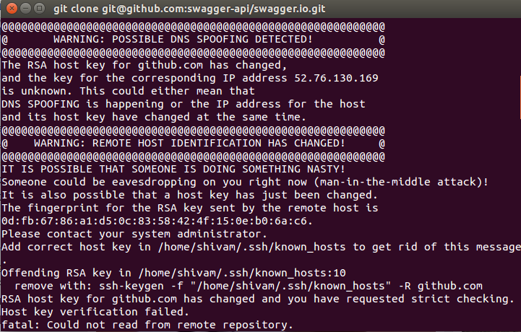Click the man-in-the-middle attack text
Viewport: 521px width, 332px height.
tap(389, 181)
